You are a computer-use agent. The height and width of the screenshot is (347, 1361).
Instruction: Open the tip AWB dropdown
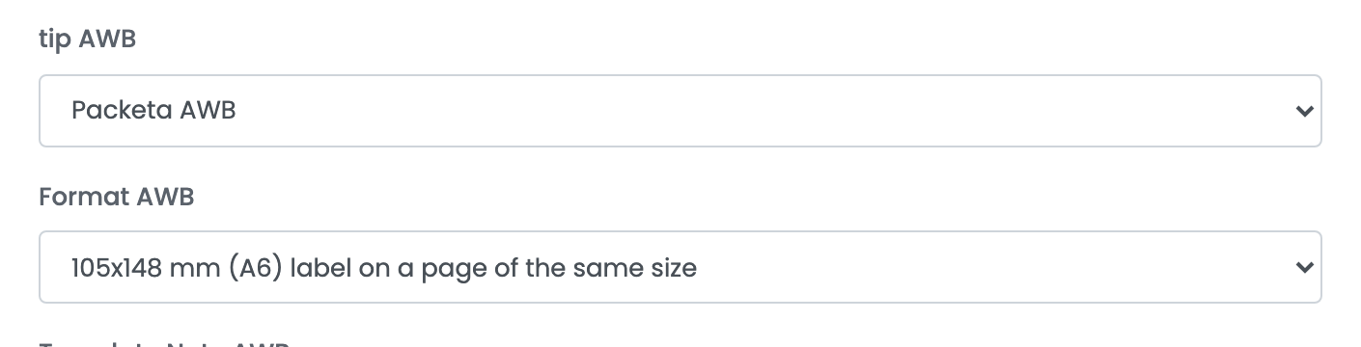coord(680,111)
